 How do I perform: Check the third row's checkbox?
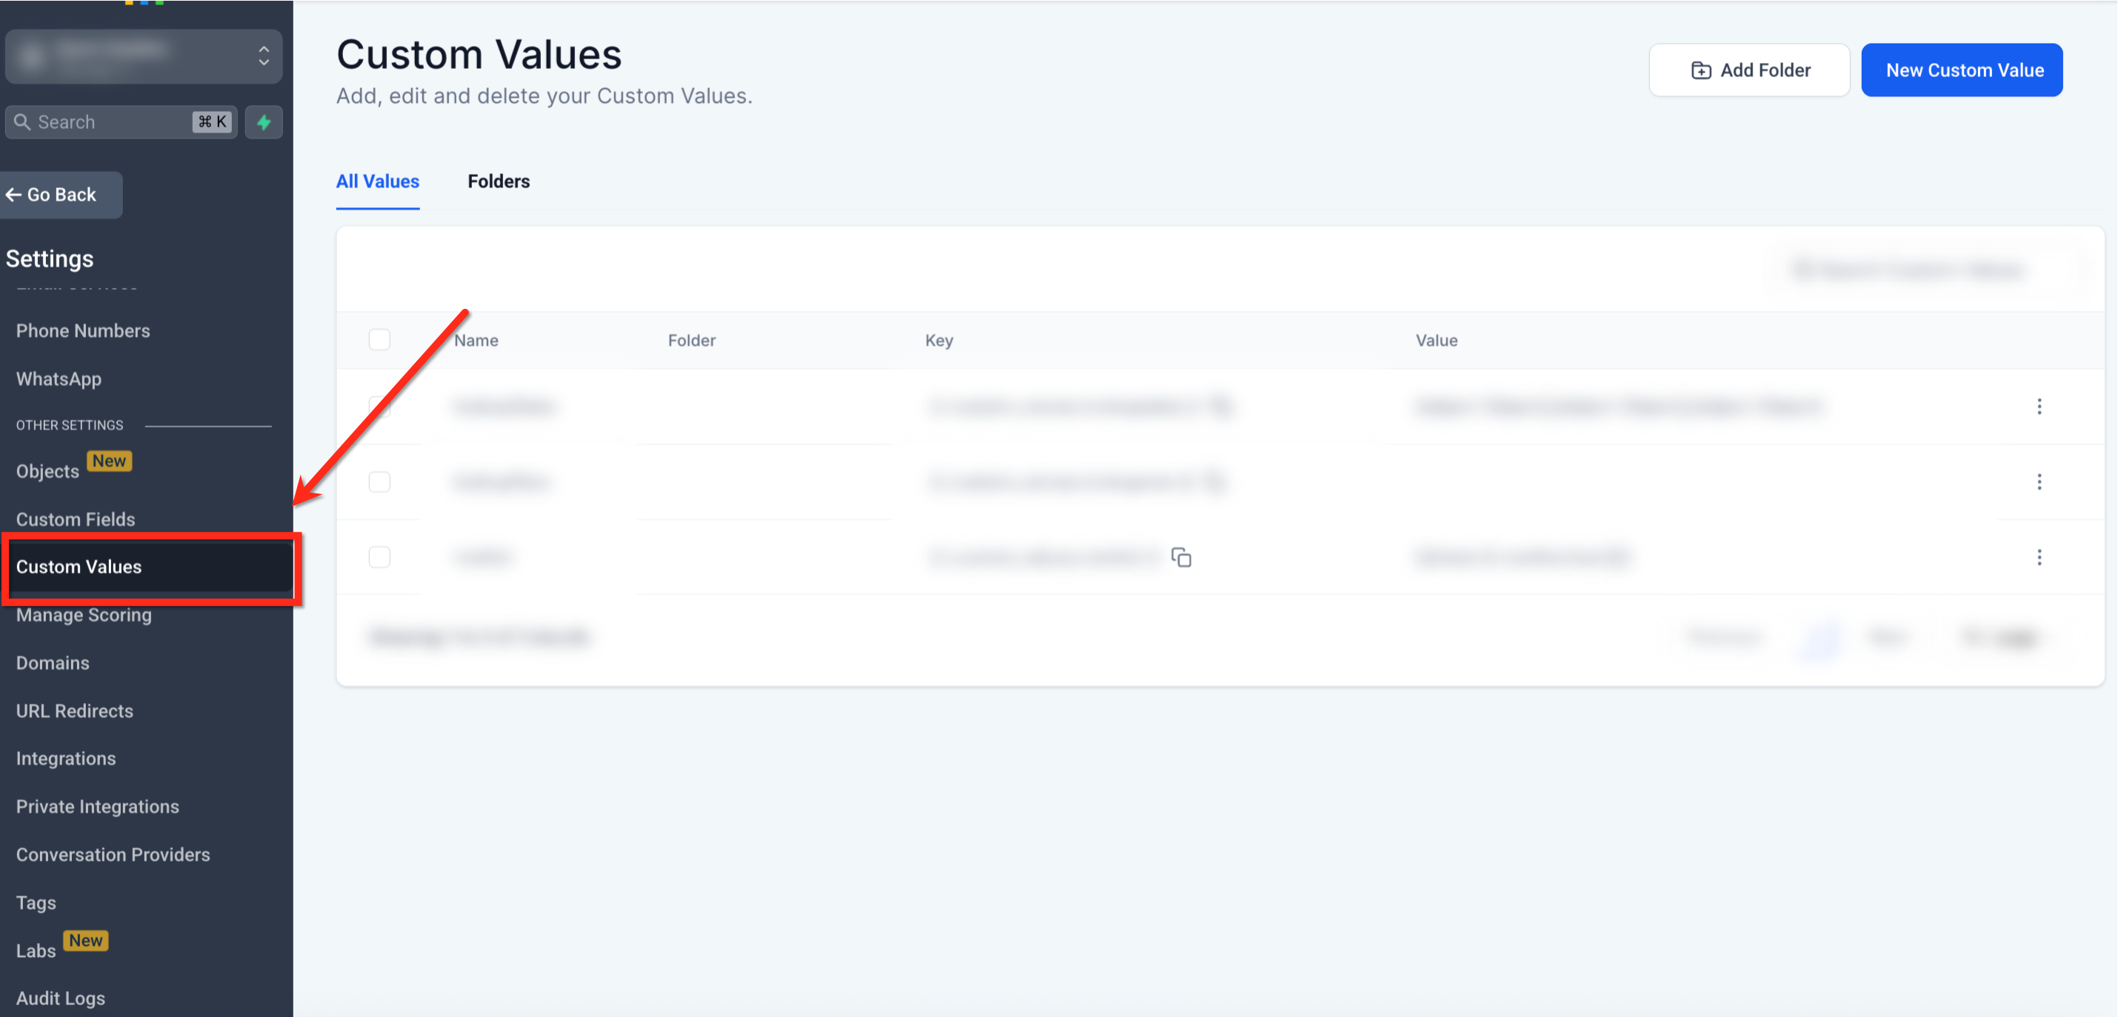(379, 558)
